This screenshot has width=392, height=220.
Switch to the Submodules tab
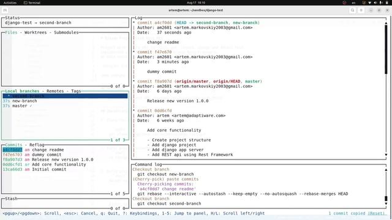(x=66, y=32)
